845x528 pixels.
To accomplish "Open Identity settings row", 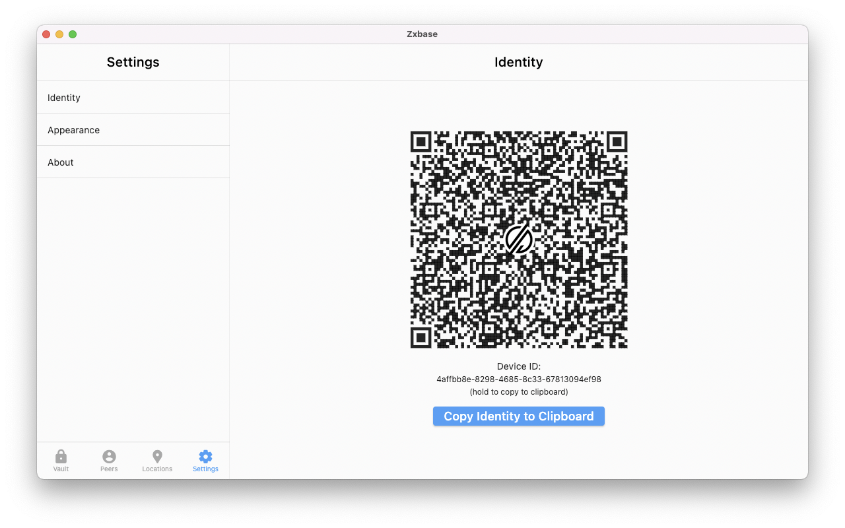I will pyautogui.click(x=133, y=98).
